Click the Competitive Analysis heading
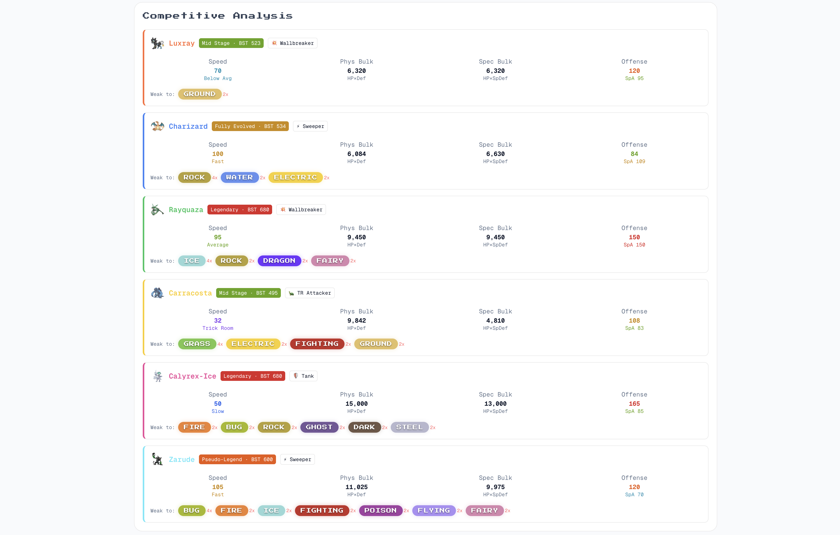840x535 pixels. 217,16
